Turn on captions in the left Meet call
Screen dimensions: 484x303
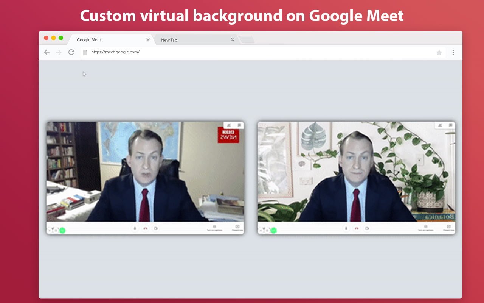click(x=214, y=228)
